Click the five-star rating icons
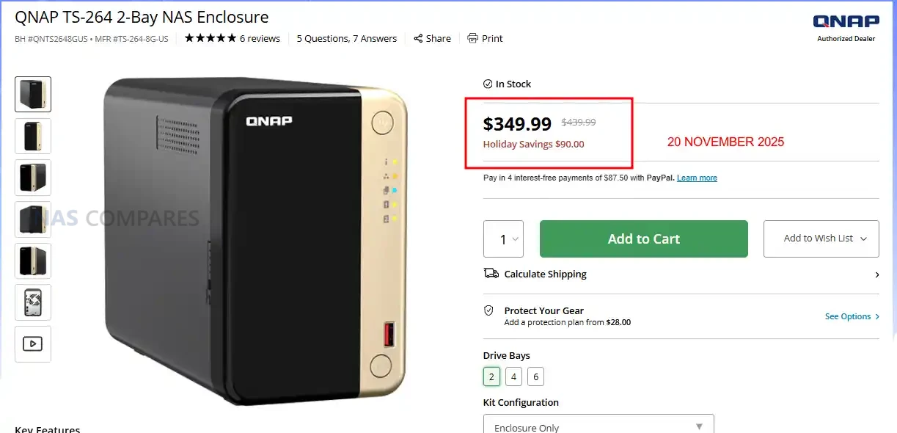The image size is (897, 433). coord(210,38)
